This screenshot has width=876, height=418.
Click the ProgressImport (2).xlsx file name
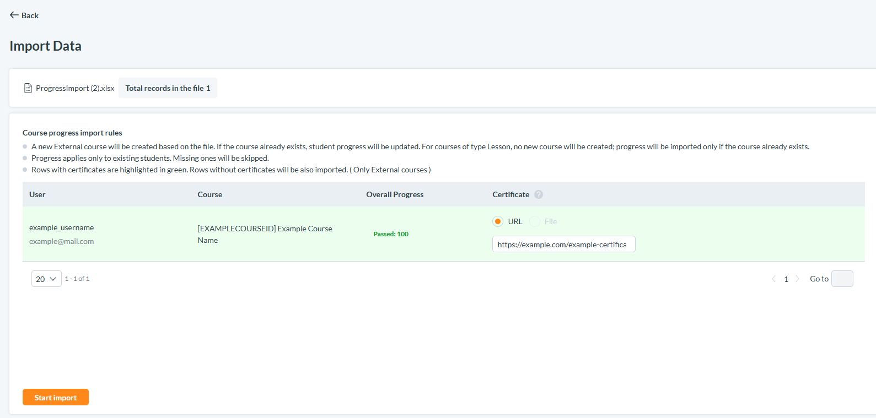(x=75, y=88)
